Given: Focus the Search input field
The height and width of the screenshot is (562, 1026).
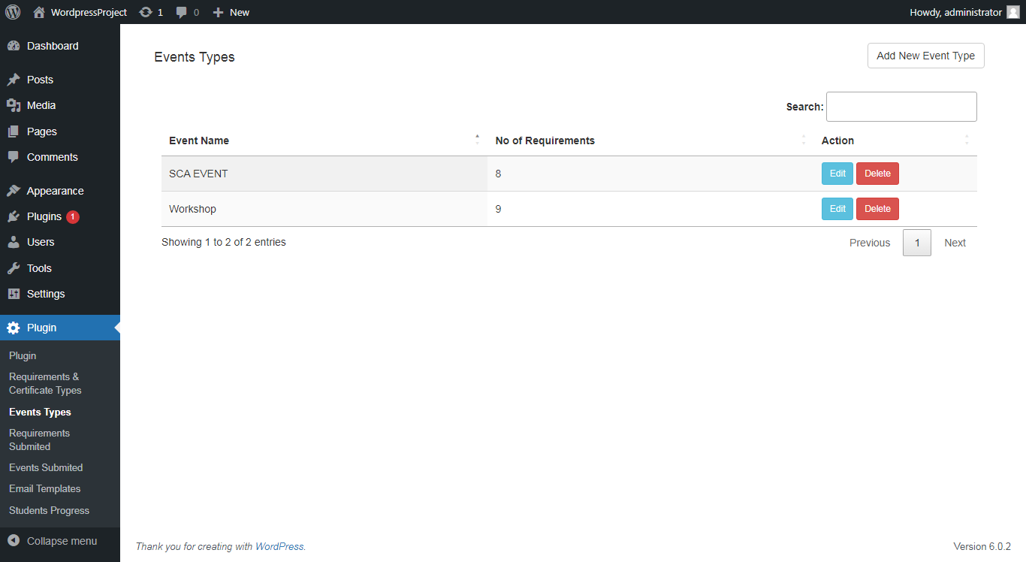Looking at the screenshot, I should pyautogui.click(x=901, y=107).
